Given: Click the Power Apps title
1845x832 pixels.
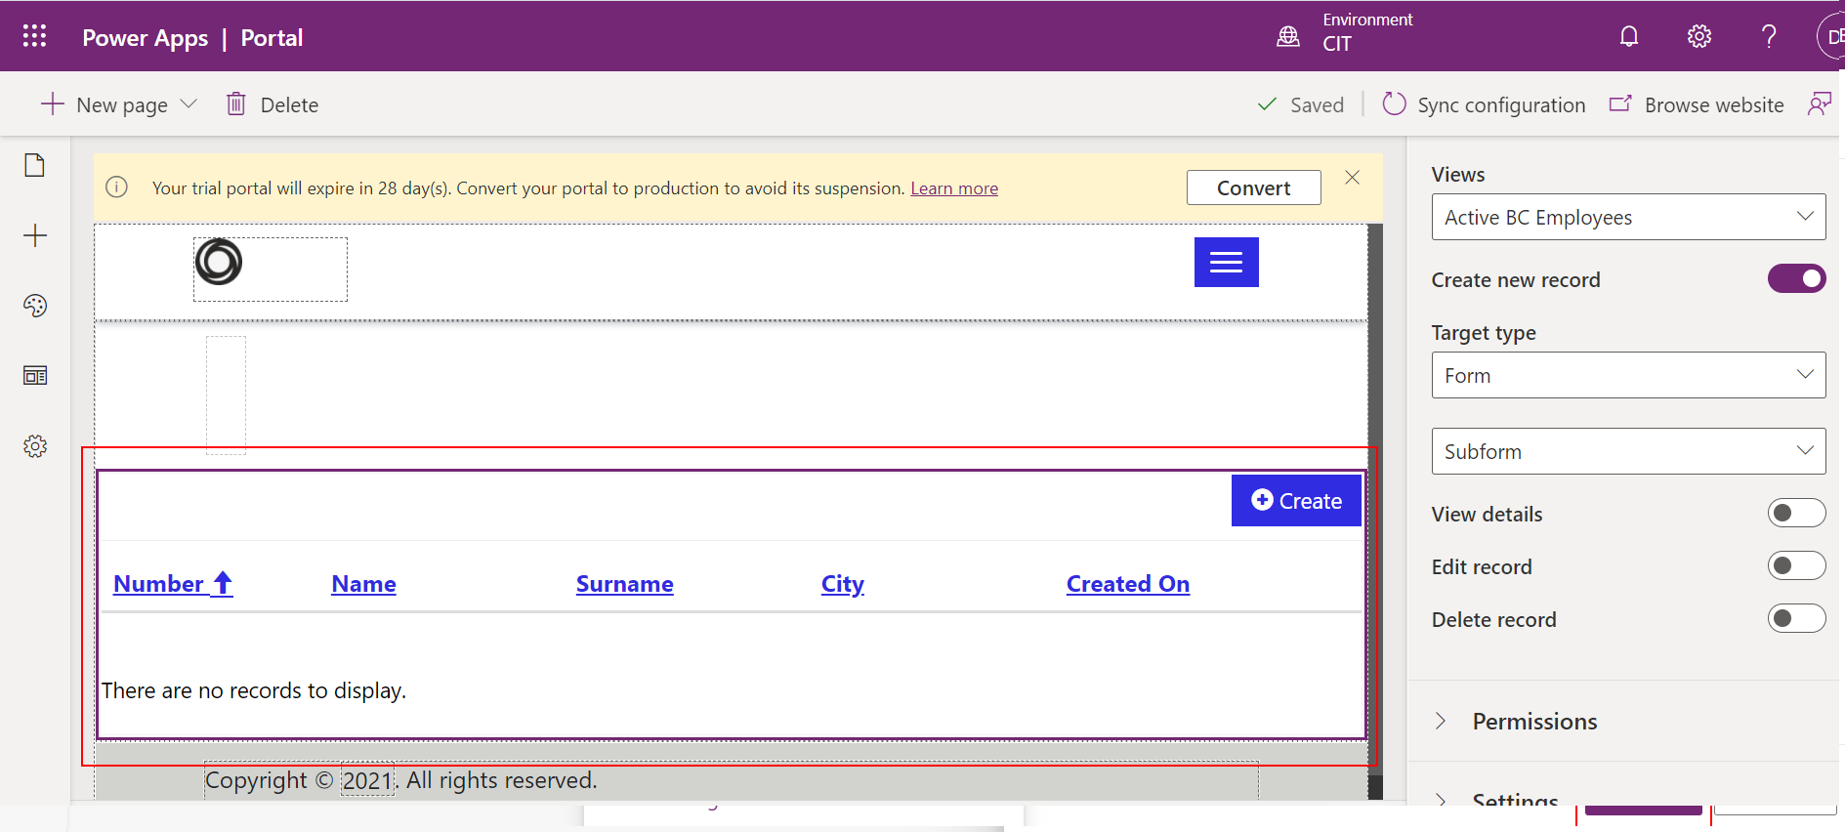Looking at the screenshot, I should point(145,38).
